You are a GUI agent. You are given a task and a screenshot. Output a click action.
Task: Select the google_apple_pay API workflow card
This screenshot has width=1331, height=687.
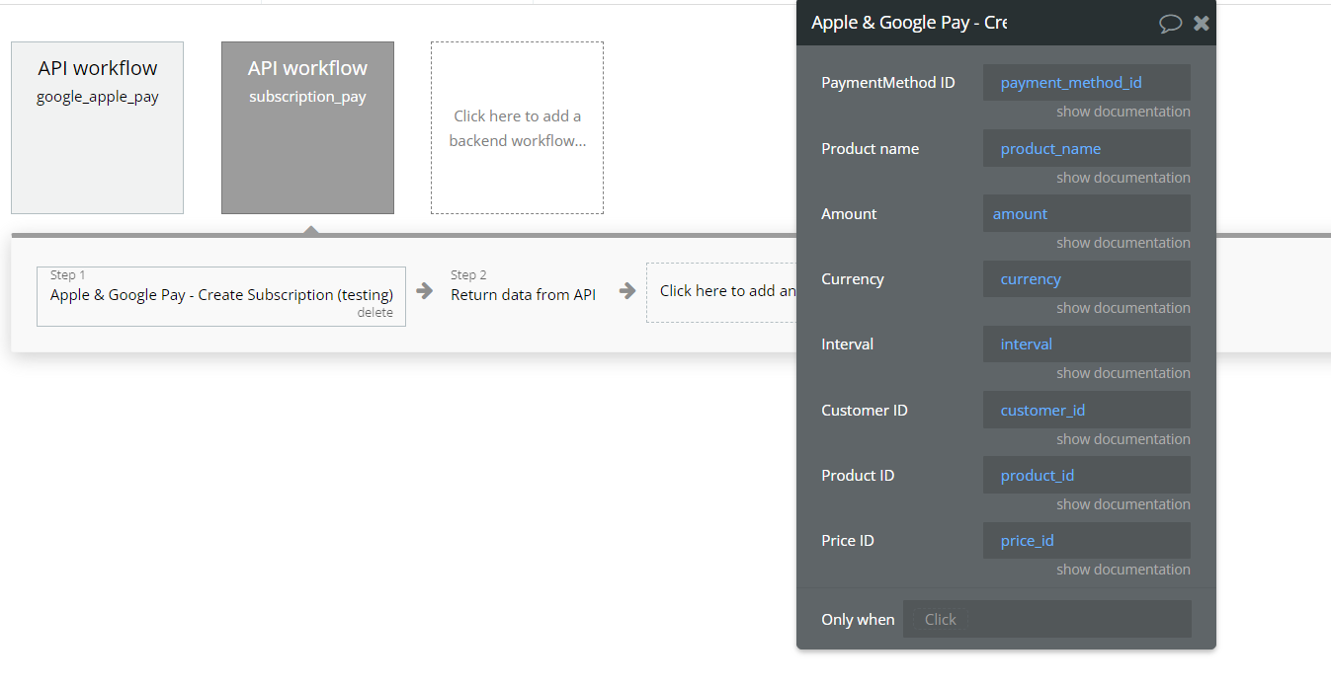point(97,127)
